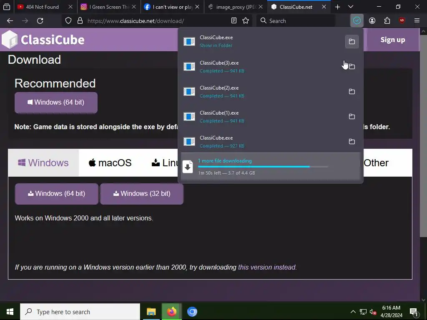Open the Firefox application menu

click(x=417, y=21)
